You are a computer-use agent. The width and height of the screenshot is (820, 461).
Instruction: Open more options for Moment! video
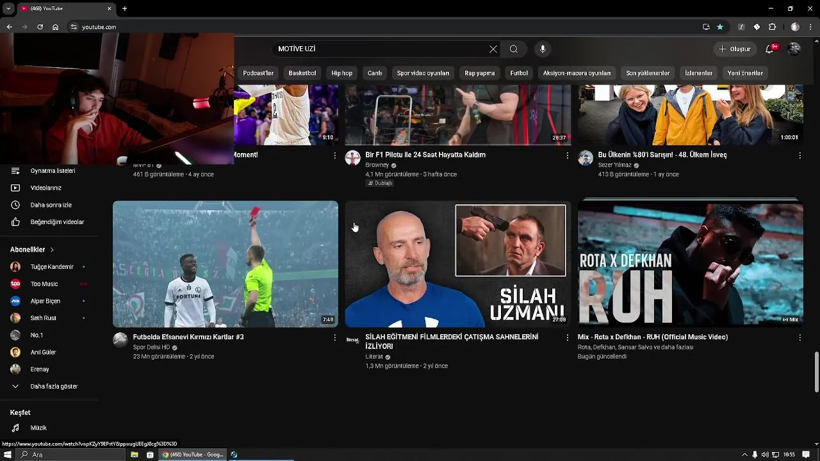[x=334, y=156]
